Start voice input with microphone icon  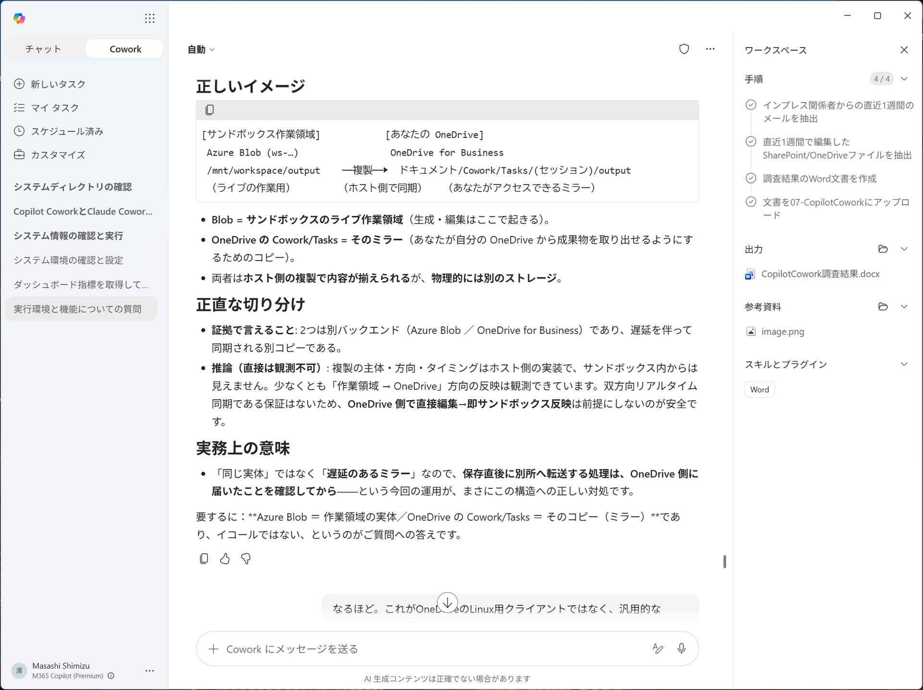pos(681,649)
